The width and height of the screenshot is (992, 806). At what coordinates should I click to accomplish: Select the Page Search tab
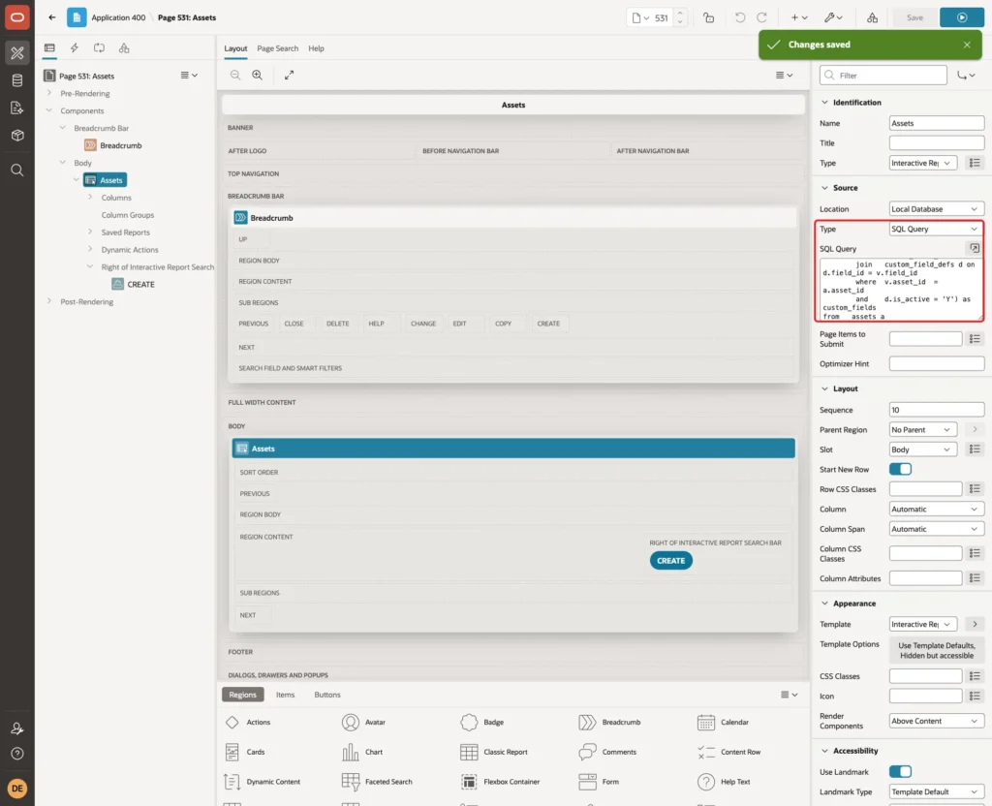click(x=277, y=48)
